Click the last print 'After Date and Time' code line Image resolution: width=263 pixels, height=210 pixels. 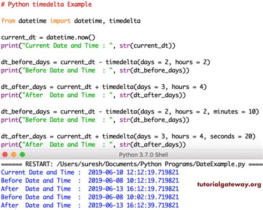tap(93, 145)
